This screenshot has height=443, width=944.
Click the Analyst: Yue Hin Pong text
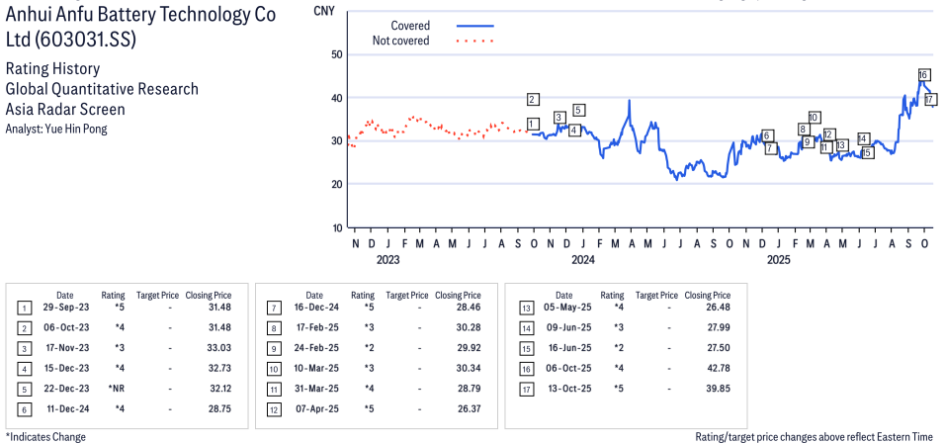click(56, 129)
